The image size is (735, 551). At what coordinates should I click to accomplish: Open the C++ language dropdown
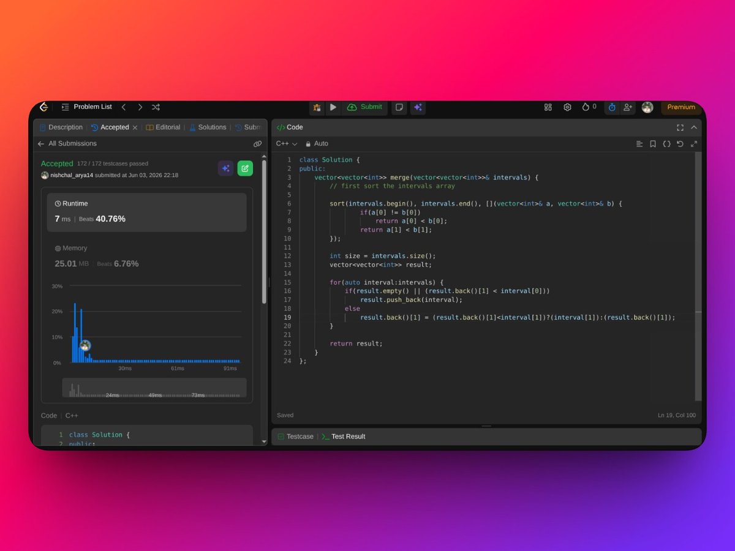(286, 144)
